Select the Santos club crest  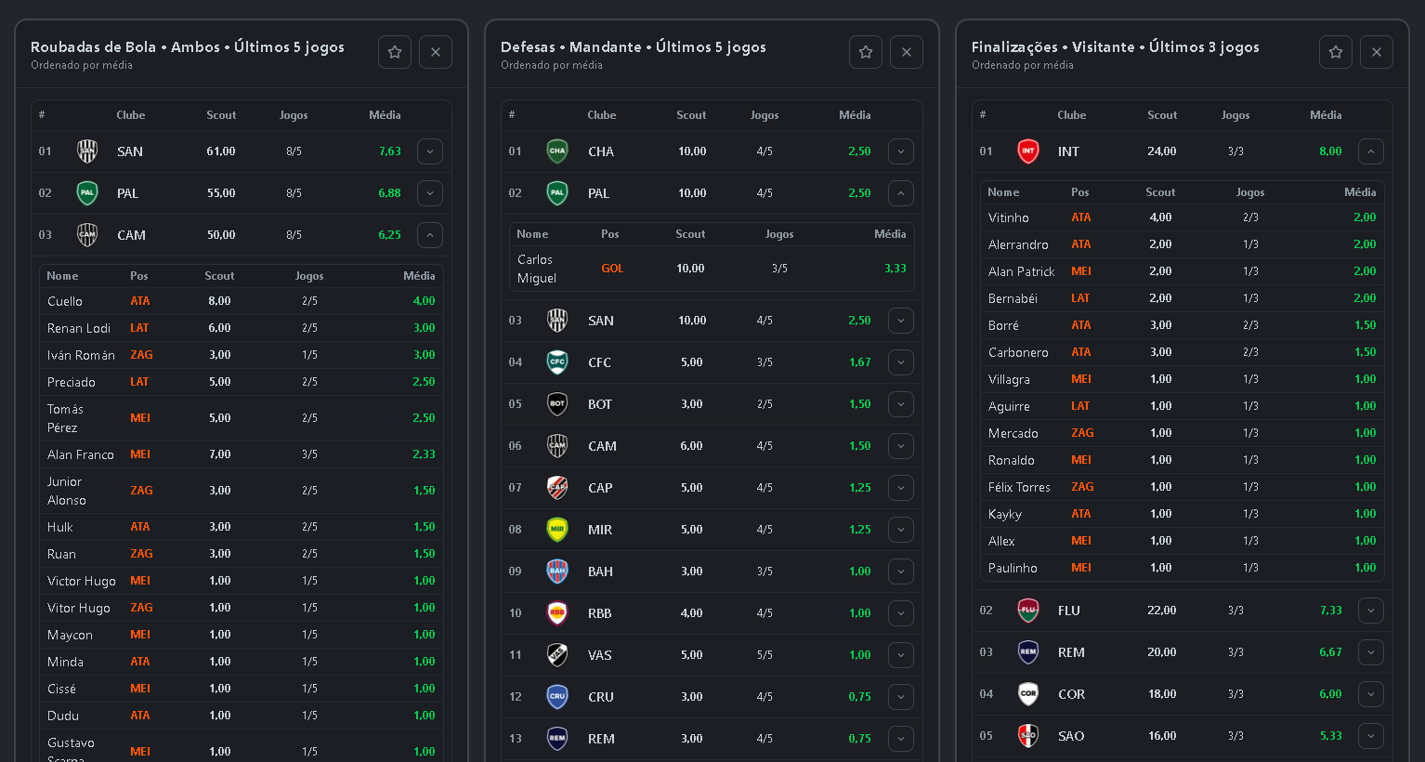(x=86, y=151)
